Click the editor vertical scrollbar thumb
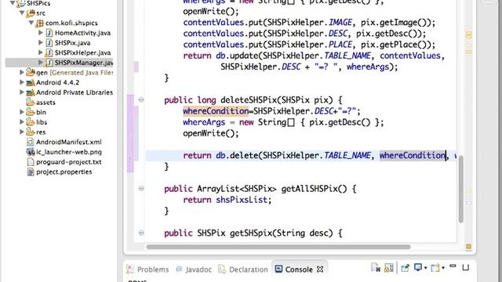502x282 pixels. coord(461,189)
